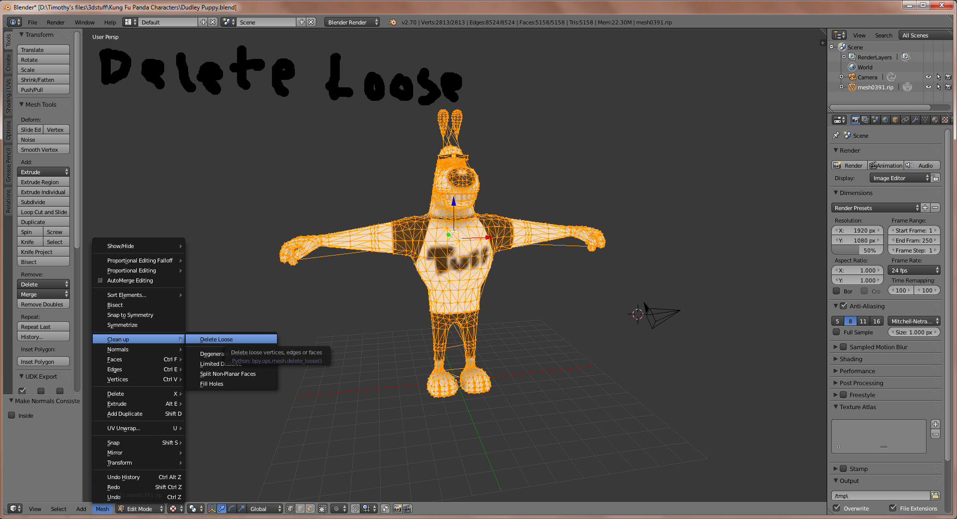Click the Knife Project button
The image size is (957, 519).
click(x=43, y=252)
